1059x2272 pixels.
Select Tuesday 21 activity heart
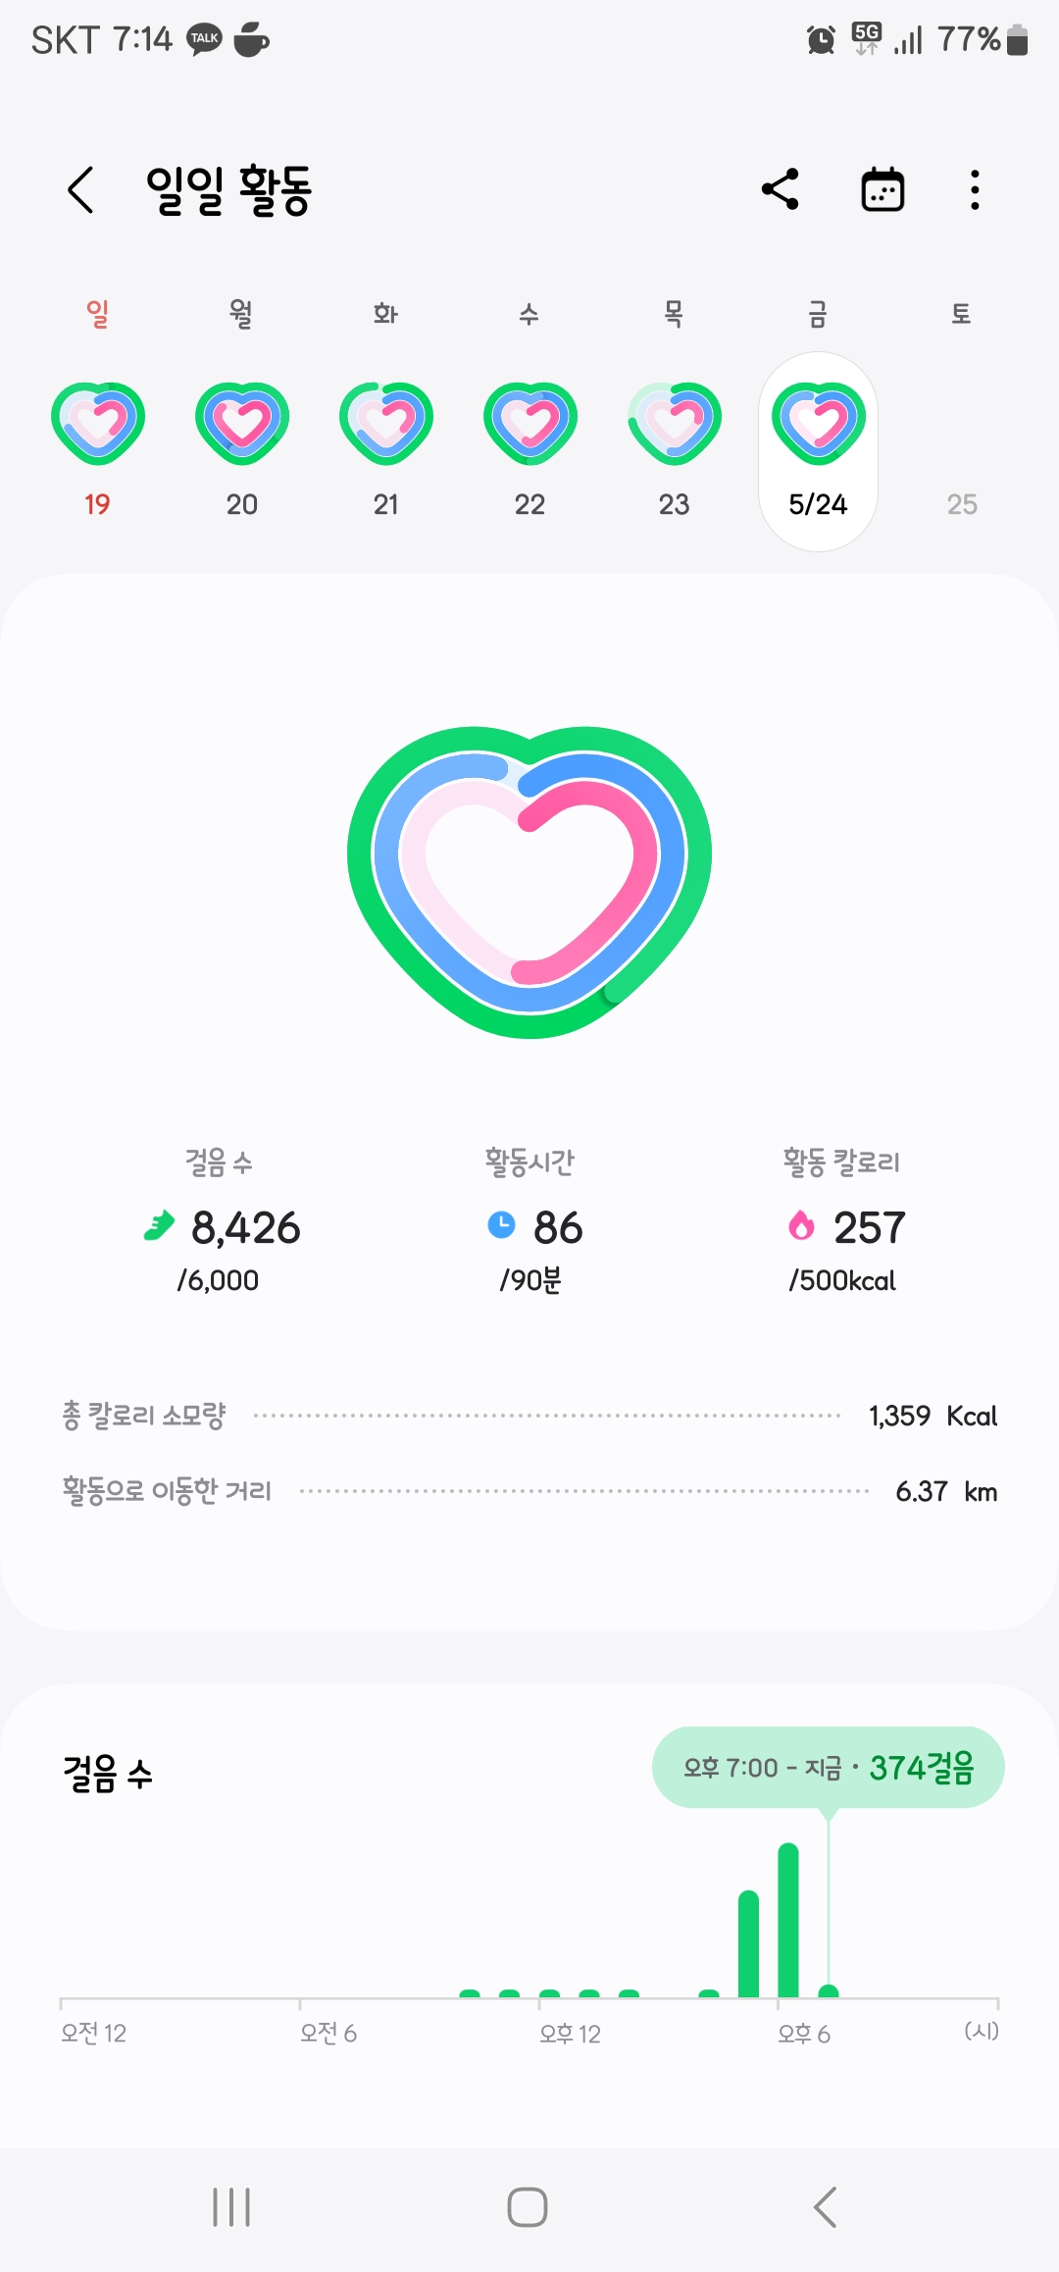(x=386, y=424)
